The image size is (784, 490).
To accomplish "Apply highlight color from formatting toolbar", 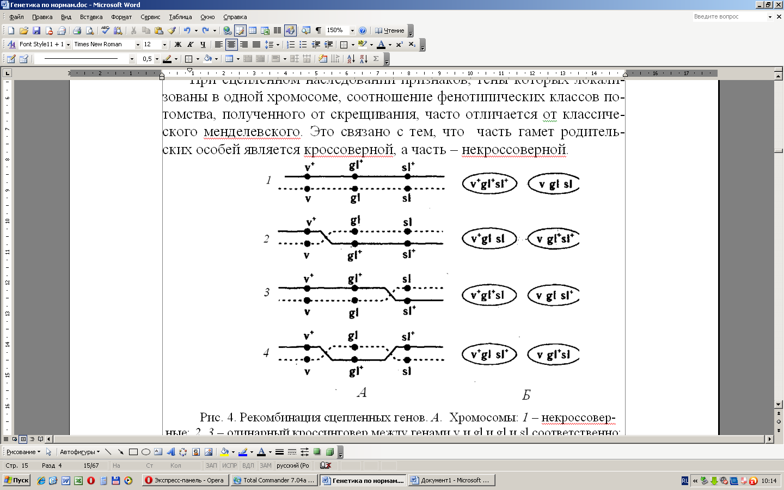I will pos(363,45).
